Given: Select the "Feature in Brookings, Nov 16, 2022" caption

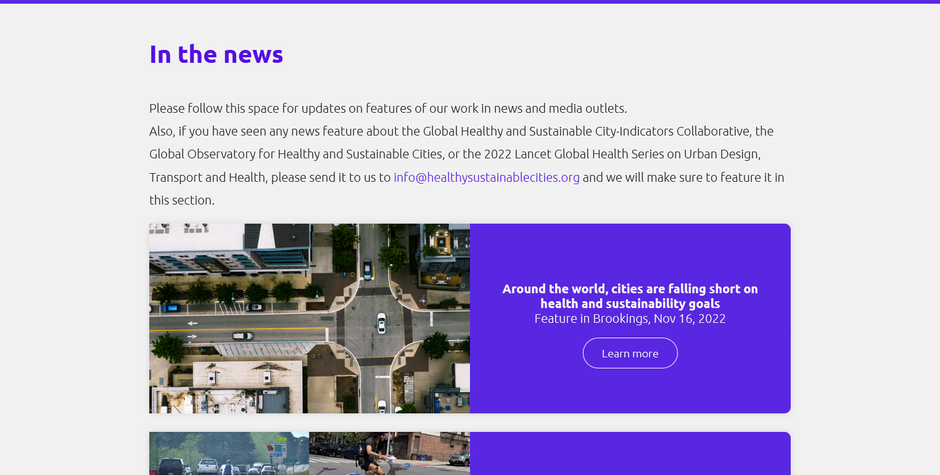Looking at the screenshot, I should pos(630,319).
